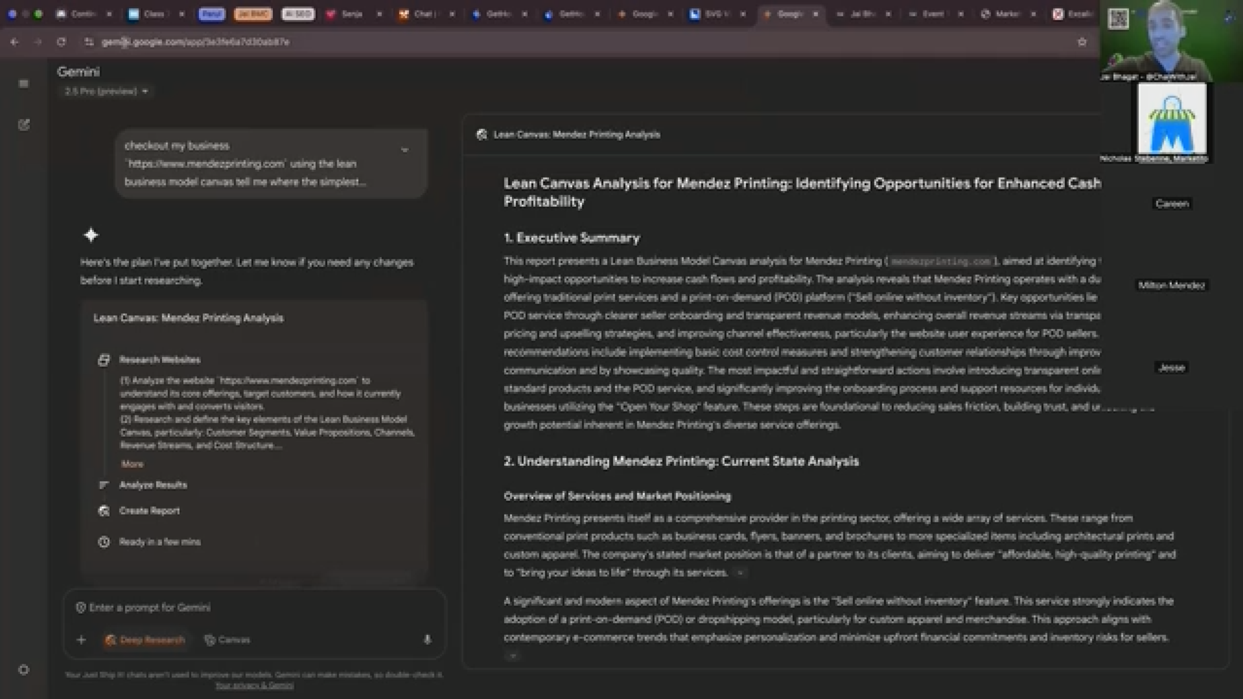Viewport: 1243px width, 699px height.
Task: Click the microphone voice input icon
Action: click(427, 639)
